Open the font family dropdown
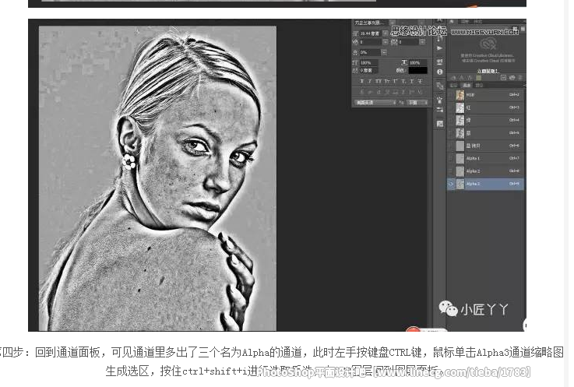This screenshot has height=387, width=574. pyautogui.click(x=393, y=23)
